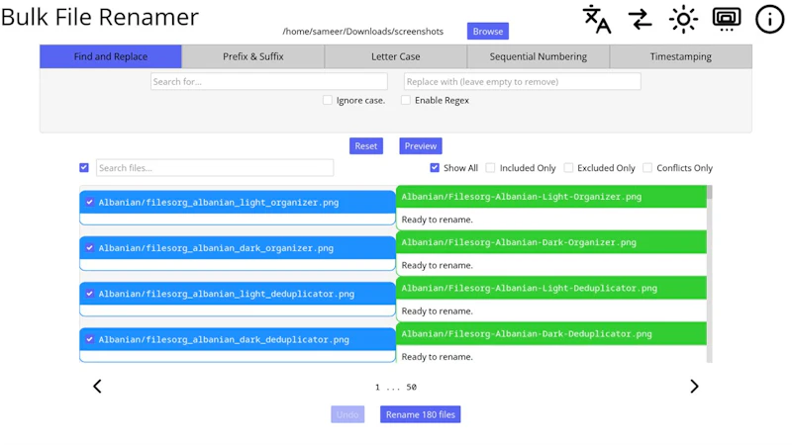Switch to Timestamping tab
This screenshot has height=445, width=792.
point(680,56)
